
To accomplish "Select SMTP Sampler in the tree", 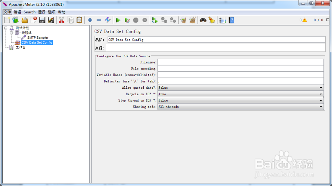I will [38, 38].
